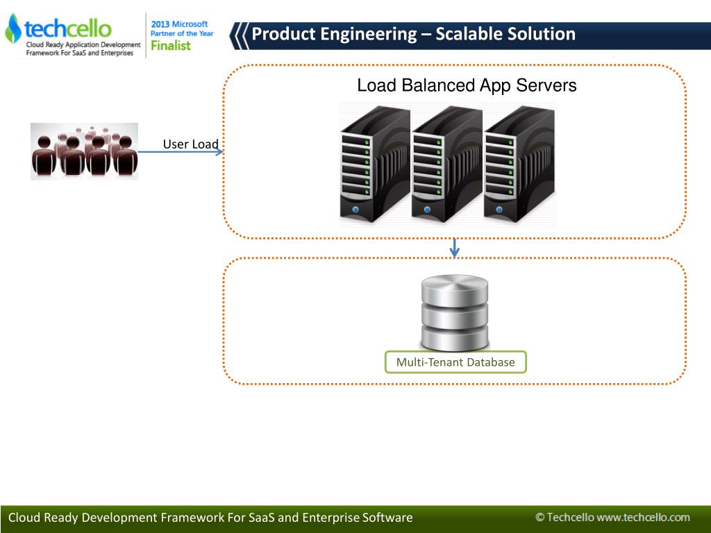Click the green Finalist text

(x=171, y=46)
